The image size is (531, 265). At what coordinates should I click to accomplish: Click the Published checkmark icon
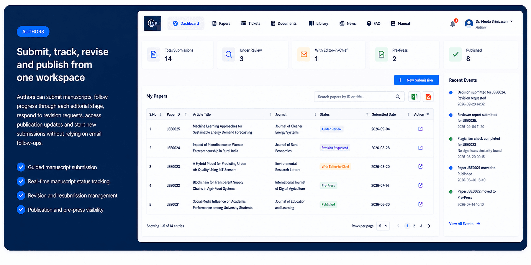coord(455,54)
